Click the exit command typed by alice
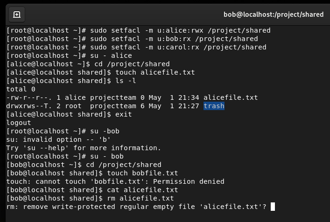The image size is (330, 222). (x=124, y=114)
